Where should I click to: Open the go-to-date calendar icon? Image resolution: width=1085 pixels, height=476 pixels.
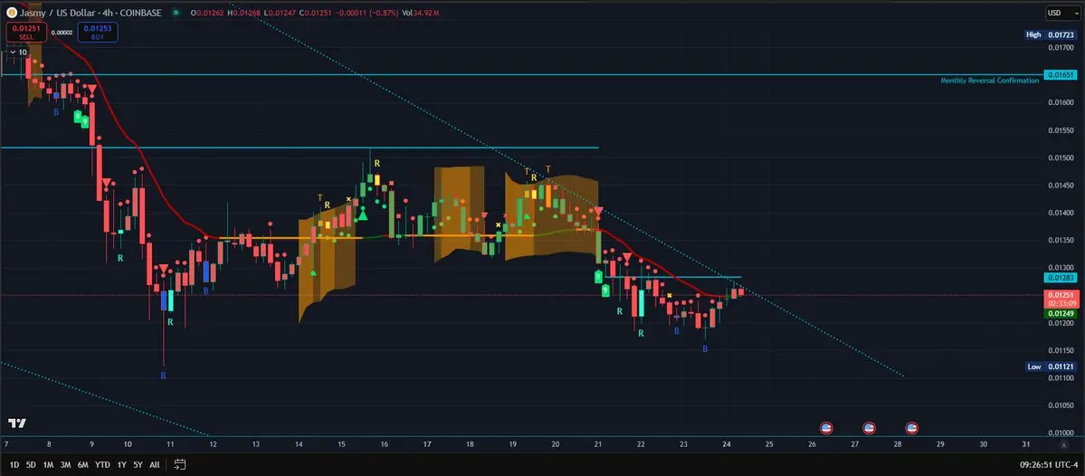click(180, 464)
